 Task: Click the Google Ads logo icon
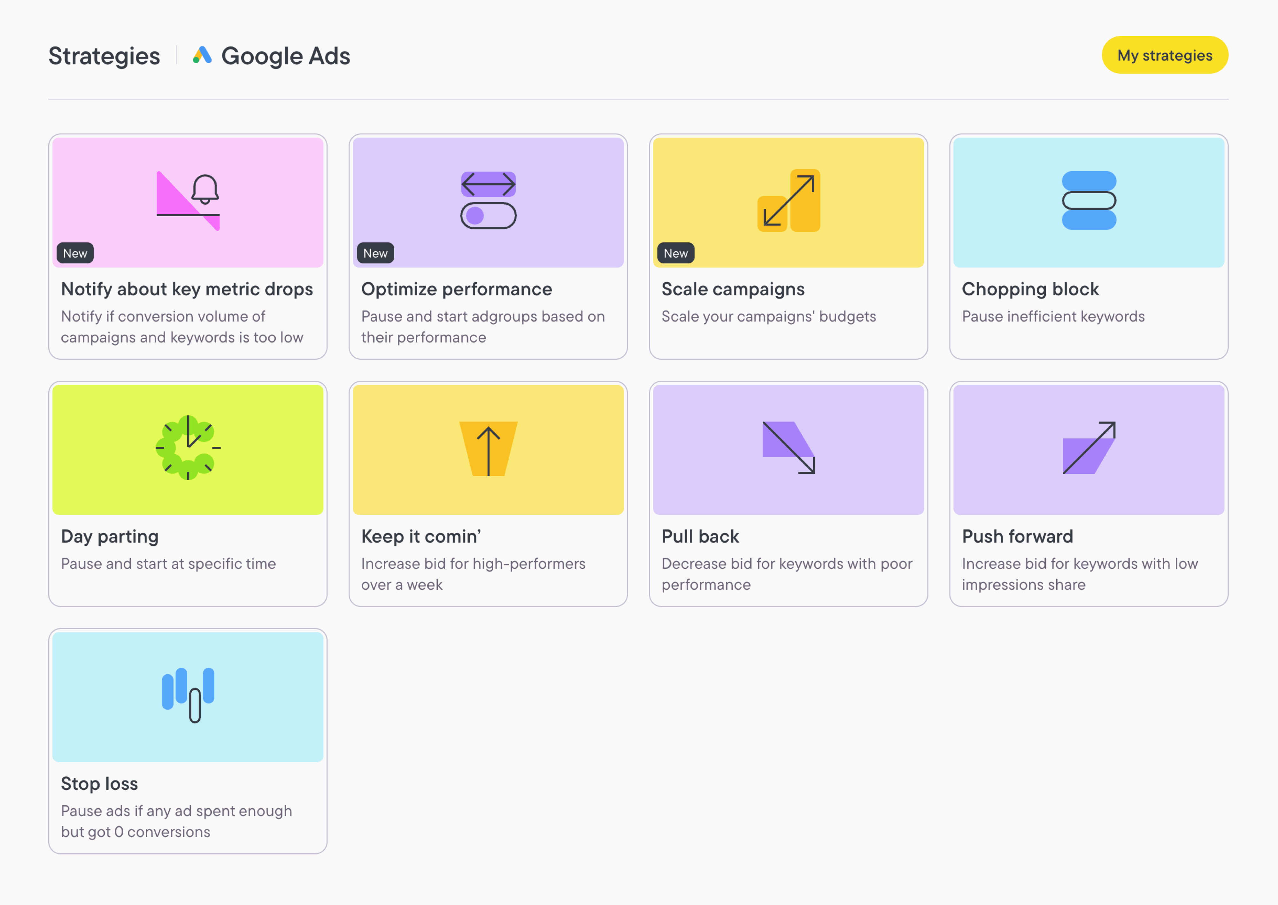pos(202,55)
